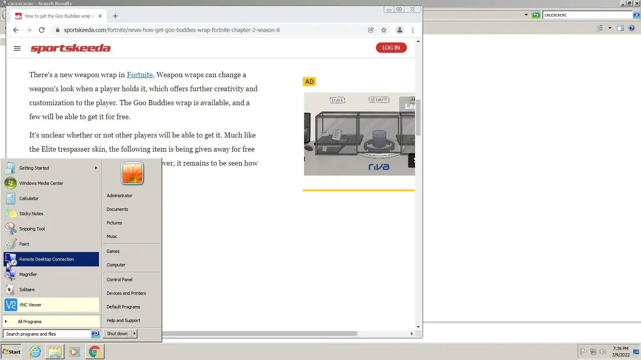641x360 pixels.
Task: Launch VNC Viewer
Action: (51, 305)
